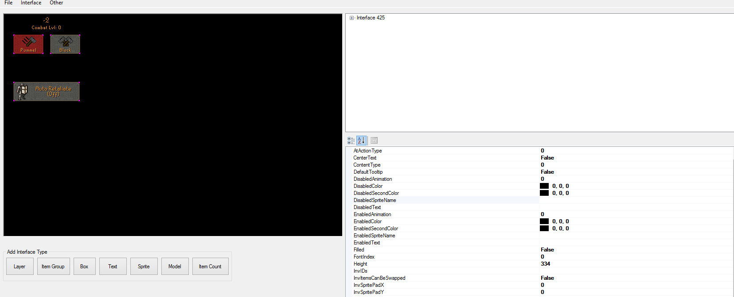Add a Sprite interface type

tap(144, 267)
